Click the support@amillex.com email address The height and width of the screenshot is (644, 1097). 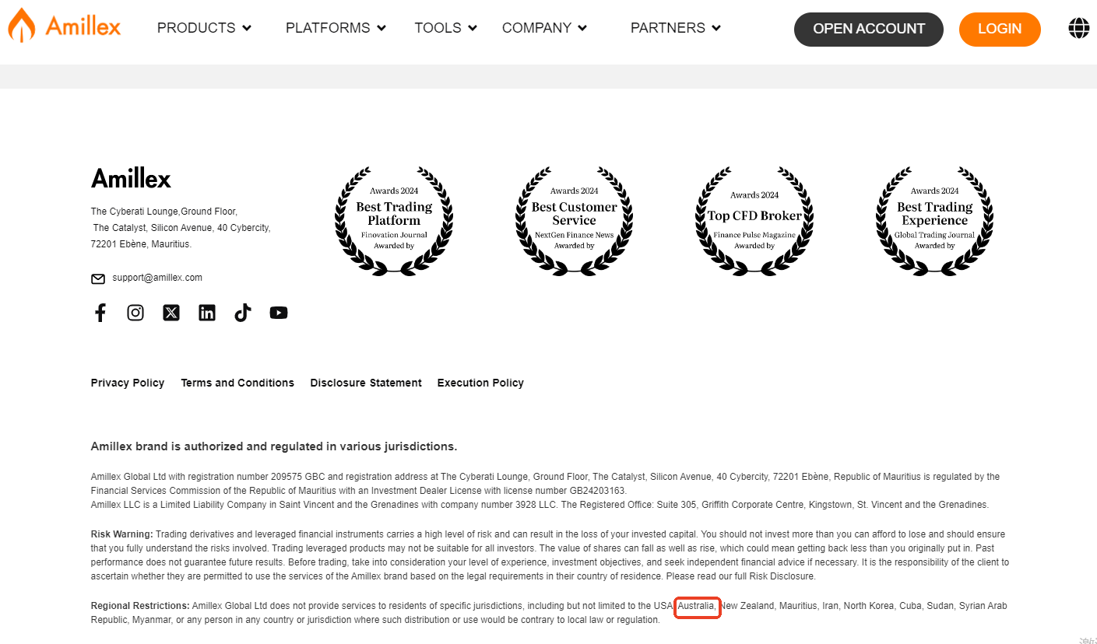[157, 278]
